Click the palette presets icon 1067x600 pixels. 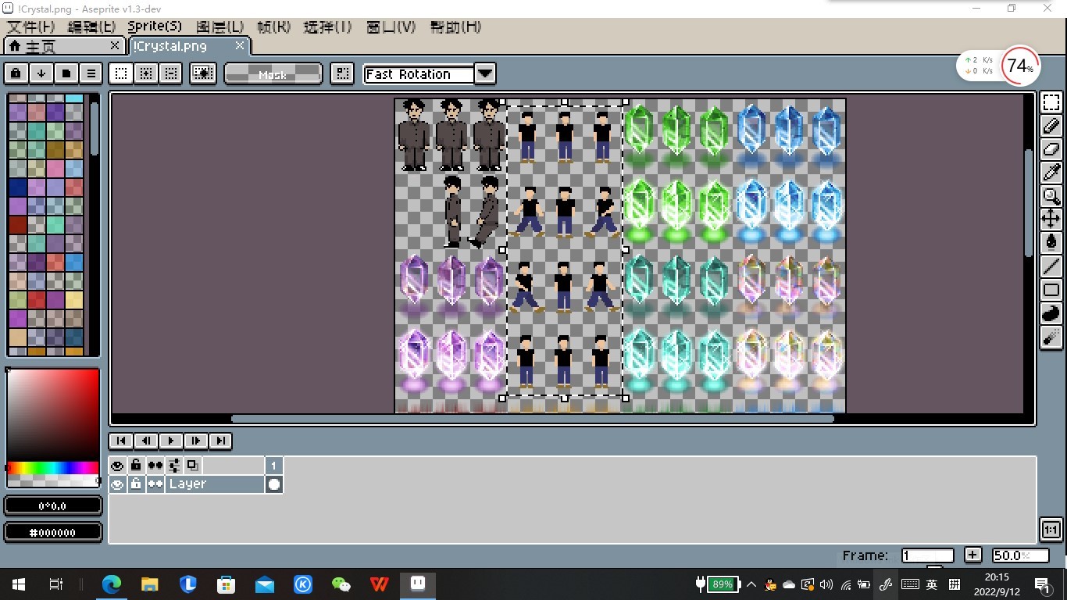point(66,73)
